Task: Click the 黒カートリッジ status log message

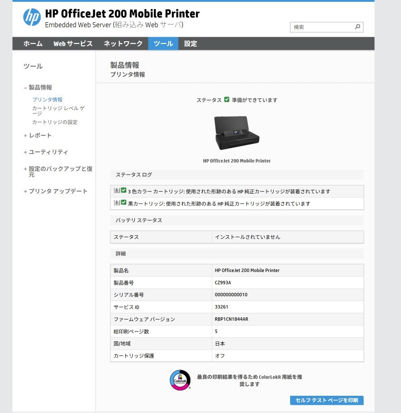Action: click(219, 204)
